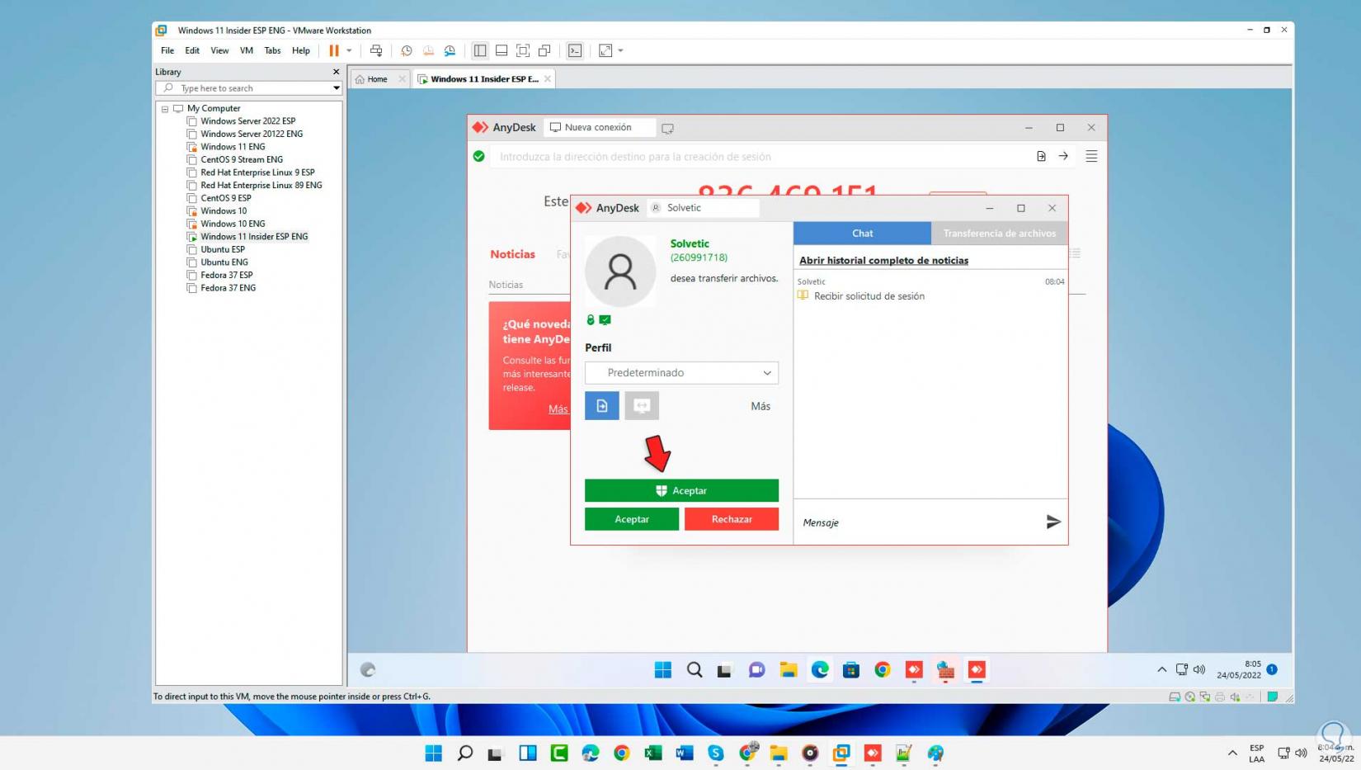
Task: Open the Perfil Predeterminado dropdown
Action: pos(681,373)
